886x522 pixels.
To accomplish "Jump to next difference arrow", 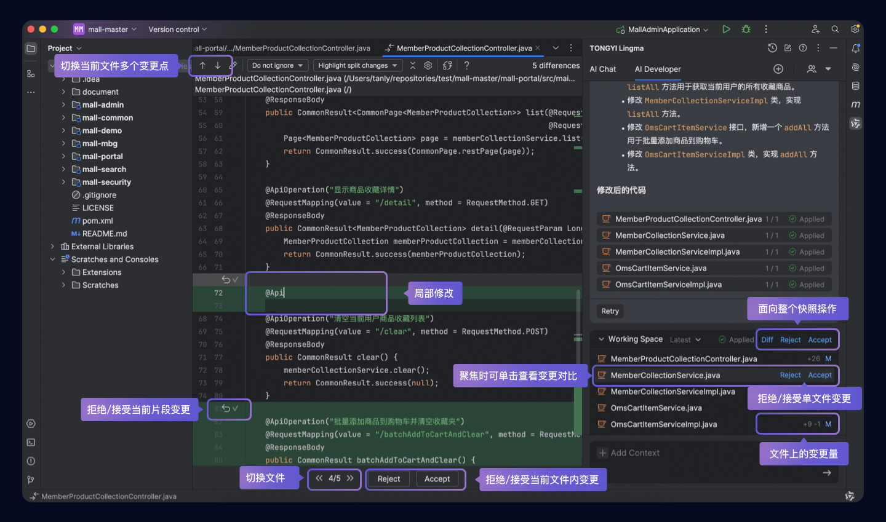I will pos(218,65).
